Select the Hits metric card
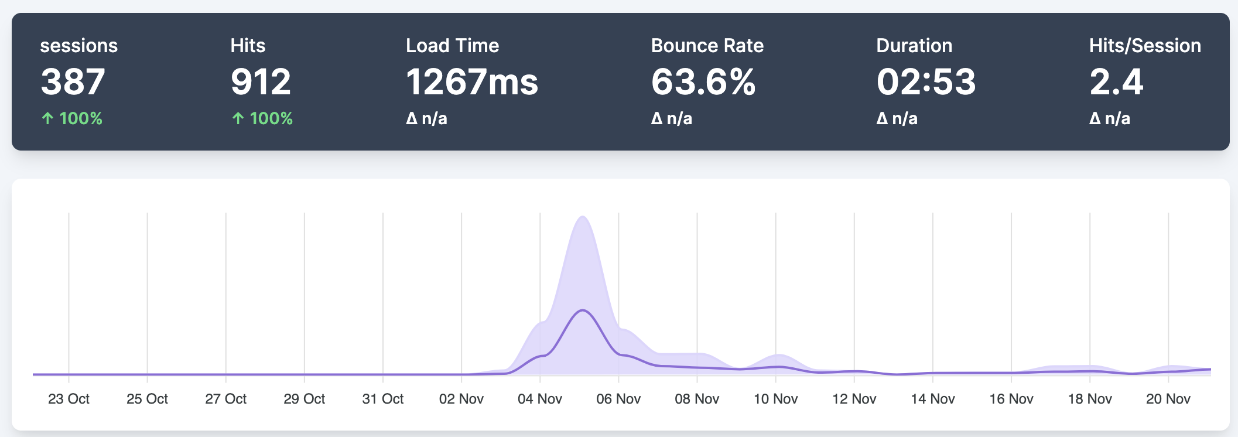The image size is (1238, 437). (261, 81)
